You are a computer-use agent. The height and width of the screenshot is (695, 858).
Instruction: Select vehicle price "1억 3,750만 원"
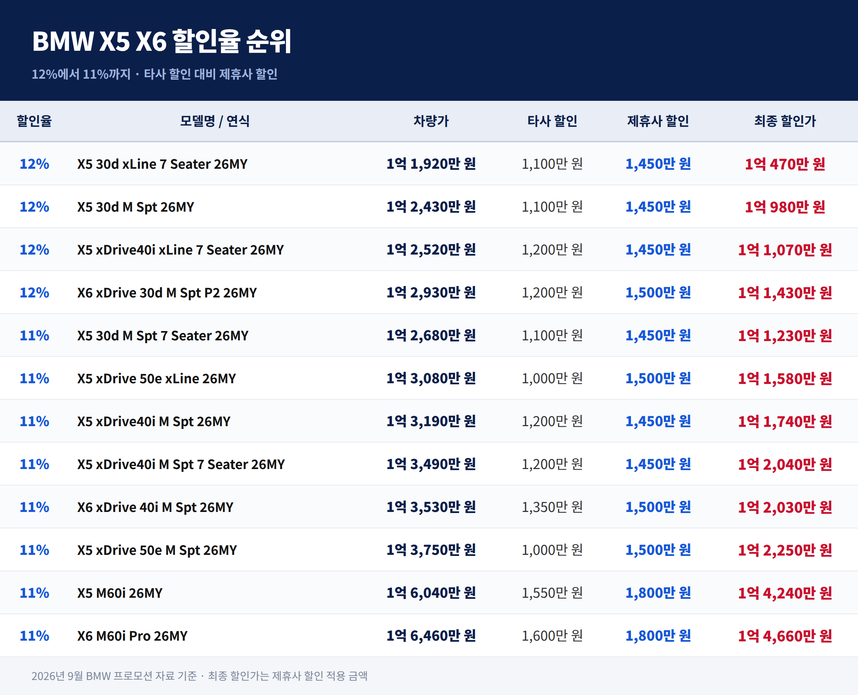[x=431, y=549]
